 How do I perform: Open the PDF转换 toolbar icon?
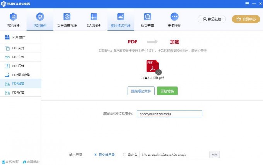coord(13,17)
